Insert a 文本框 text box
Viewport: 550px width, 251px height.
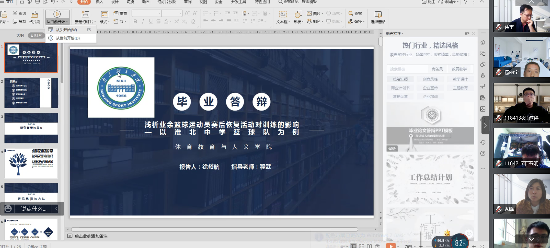[x=283, y=17]
